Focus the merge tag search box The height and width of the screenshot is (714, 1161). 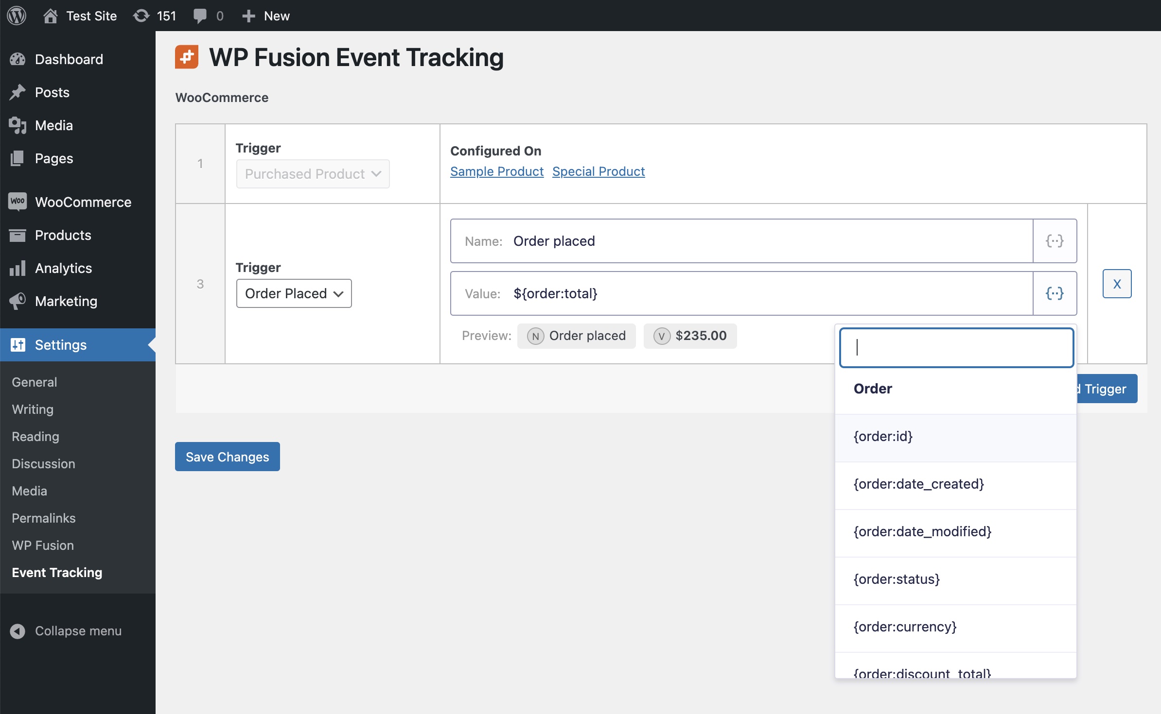[x=956, y=348]
